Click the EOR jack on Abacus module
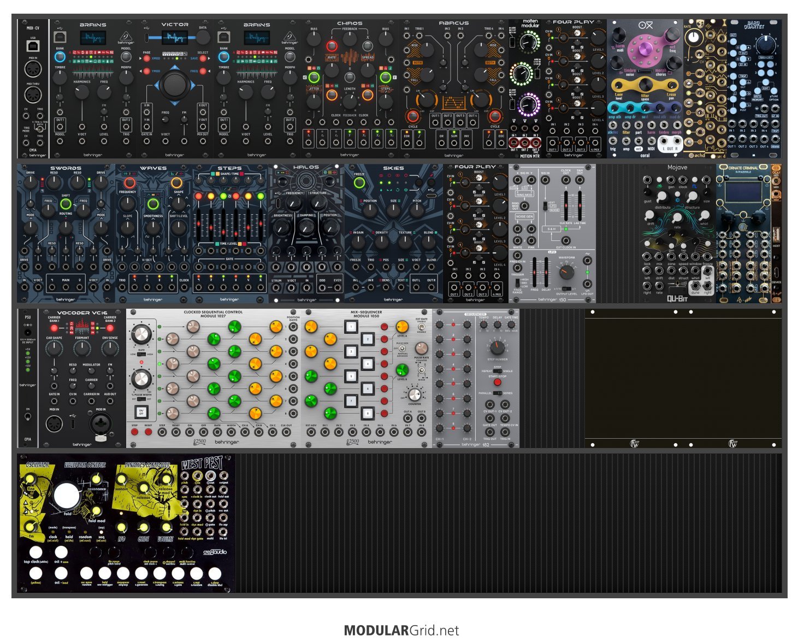The height and width of the screenshot is (642, 804). pos(406,143)
